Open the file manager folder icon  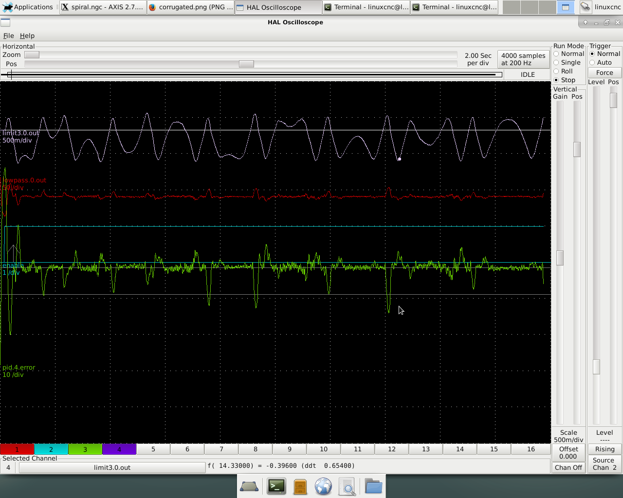click(x=373, y=486)
